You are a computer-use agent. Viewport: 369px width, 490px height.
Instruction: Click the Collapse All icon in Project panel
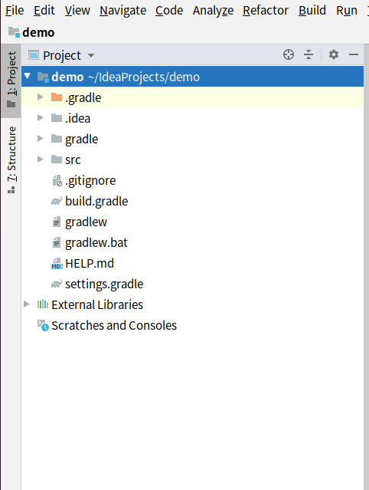309,54
